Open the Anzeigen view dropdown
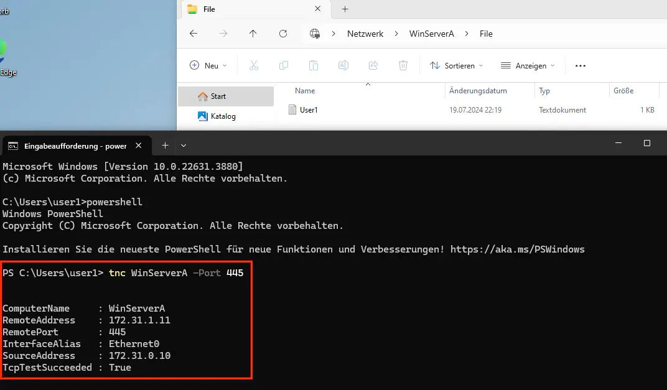Screen dimensions: 667x390 point(528,65)
